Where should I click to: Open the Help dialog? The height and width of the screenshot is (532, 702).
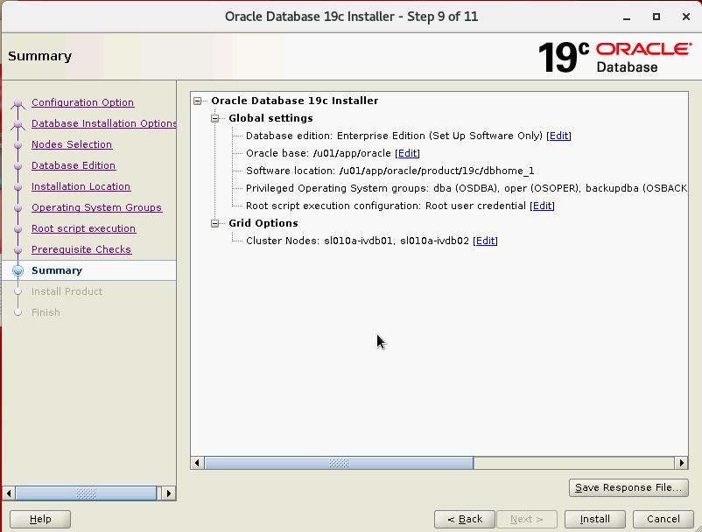point(40,519)
